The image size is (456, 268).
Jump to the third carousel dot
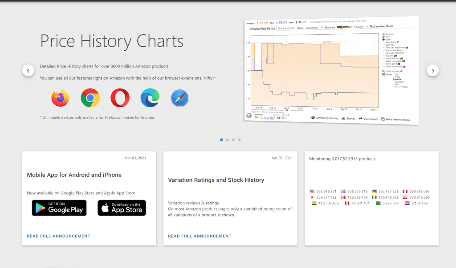click(x=233, y=140)
